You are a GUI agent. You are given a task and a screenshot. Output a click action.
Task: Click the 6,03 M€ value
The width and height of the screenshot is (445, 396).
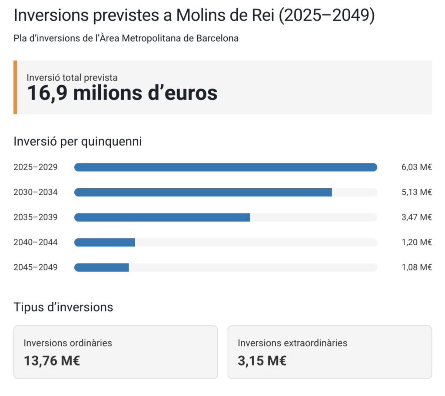[x=416, y=167]
